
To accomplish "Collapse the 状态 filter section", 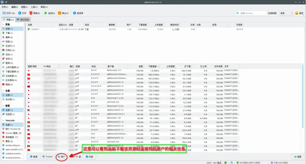I will coord(3,24).
